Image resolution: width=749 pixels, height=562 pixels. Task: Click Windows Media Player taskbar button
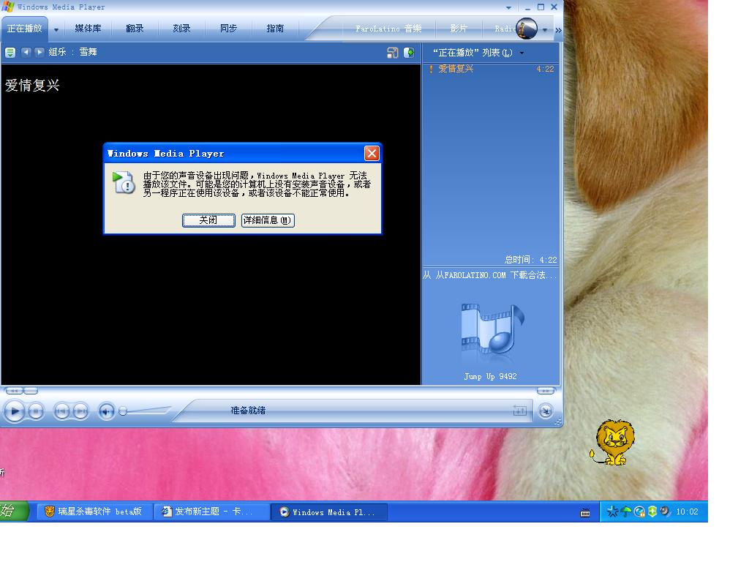point(328,512)
